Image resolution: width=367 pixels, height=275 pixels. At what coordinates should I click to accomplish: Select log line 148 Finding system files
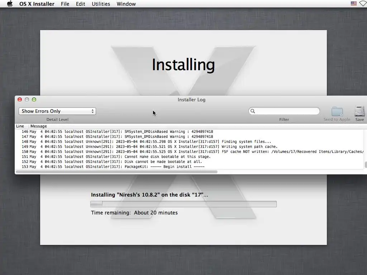coord(190,142)
